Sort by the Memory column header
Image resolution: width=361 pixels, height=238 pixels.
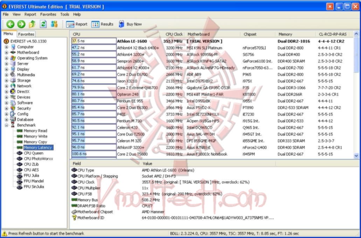295,34
